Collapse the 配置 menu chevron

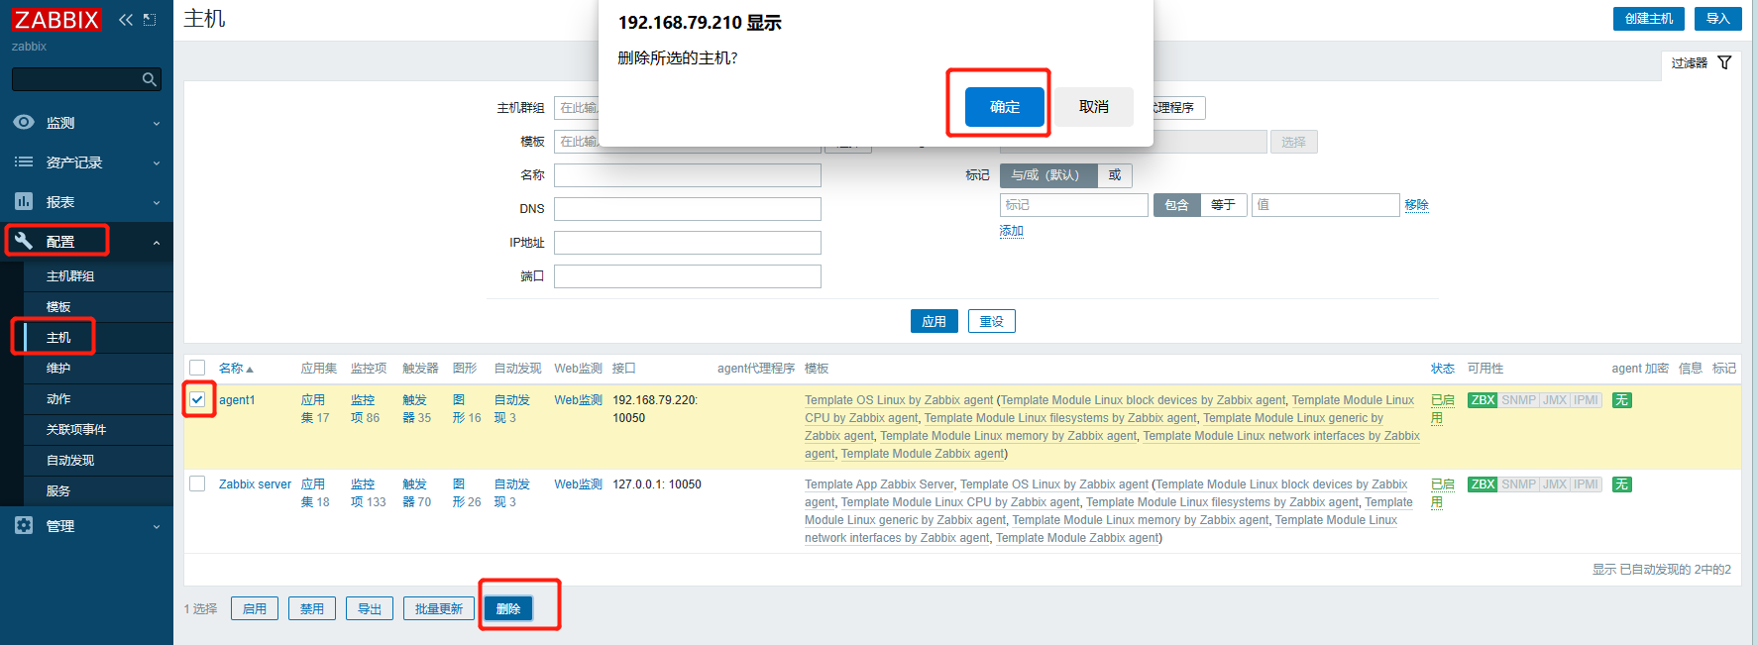[x=157, y=243]
